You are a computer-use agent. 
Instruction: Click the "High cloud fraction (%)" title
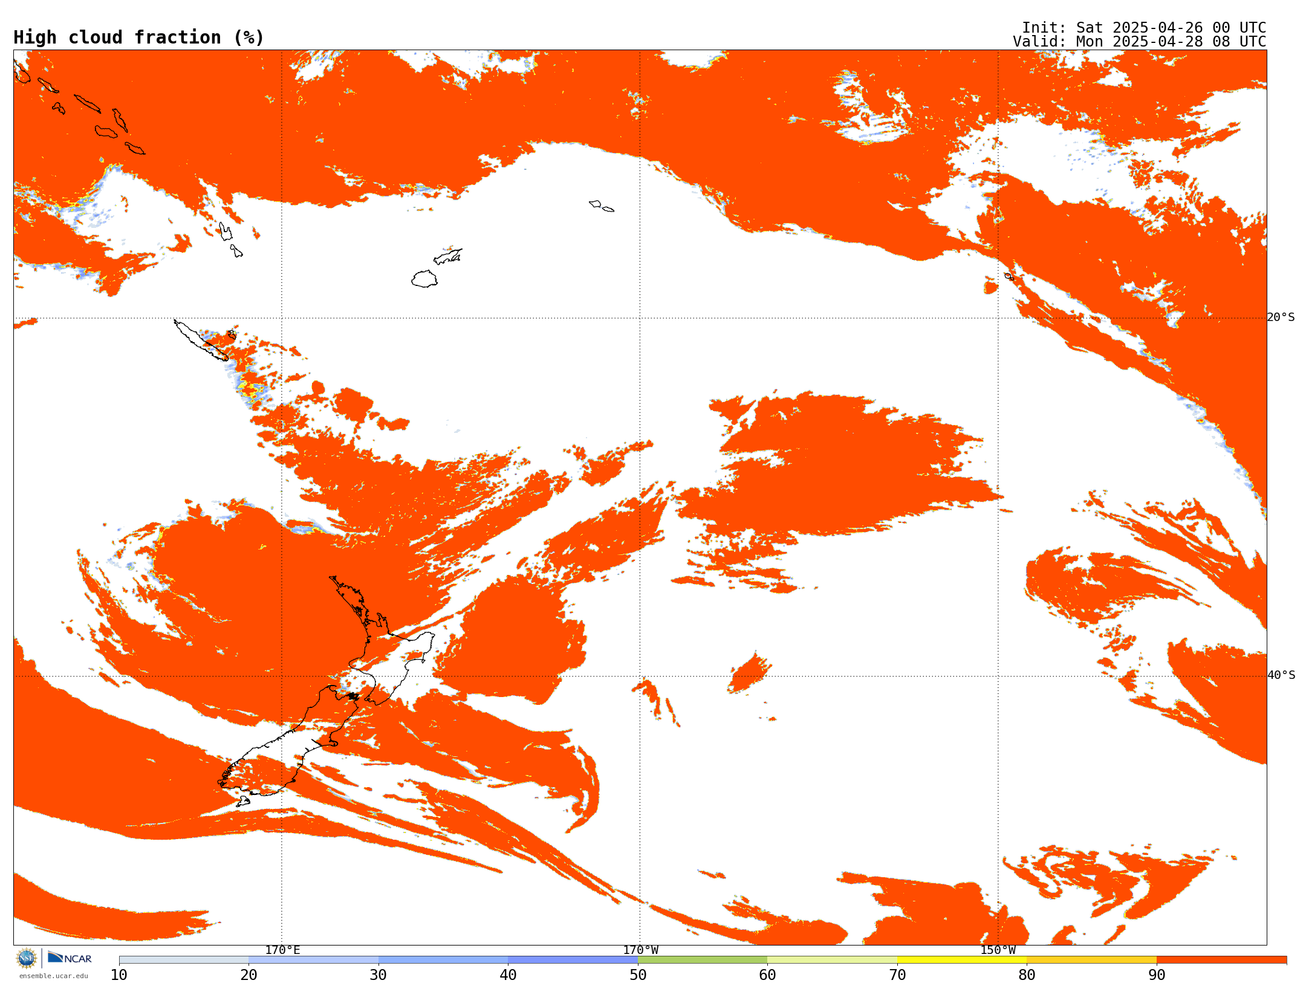click(138, 37)
